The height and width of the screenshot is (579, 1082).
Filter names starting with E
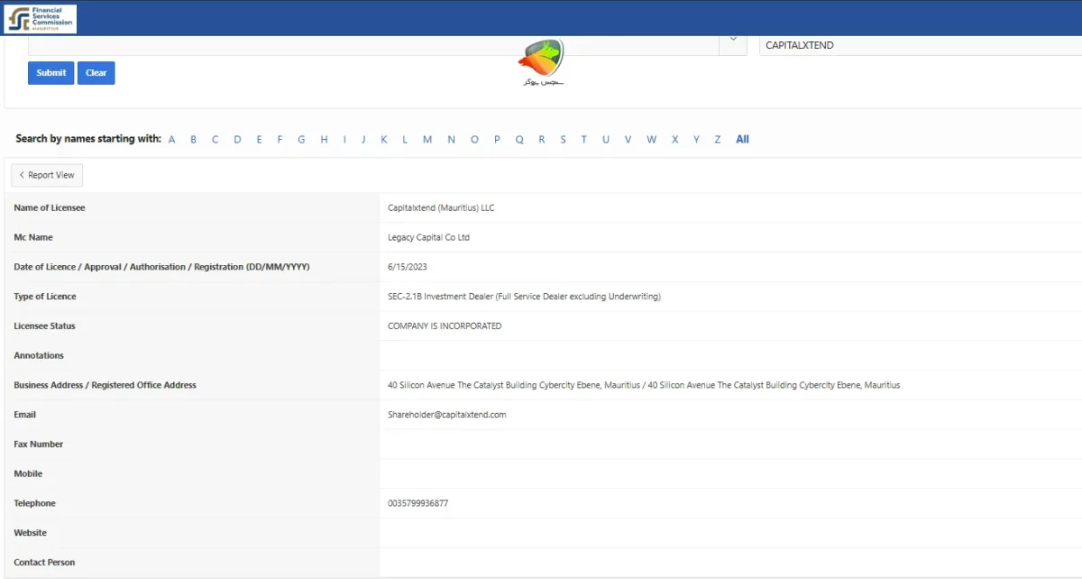[x=259, y=139]
